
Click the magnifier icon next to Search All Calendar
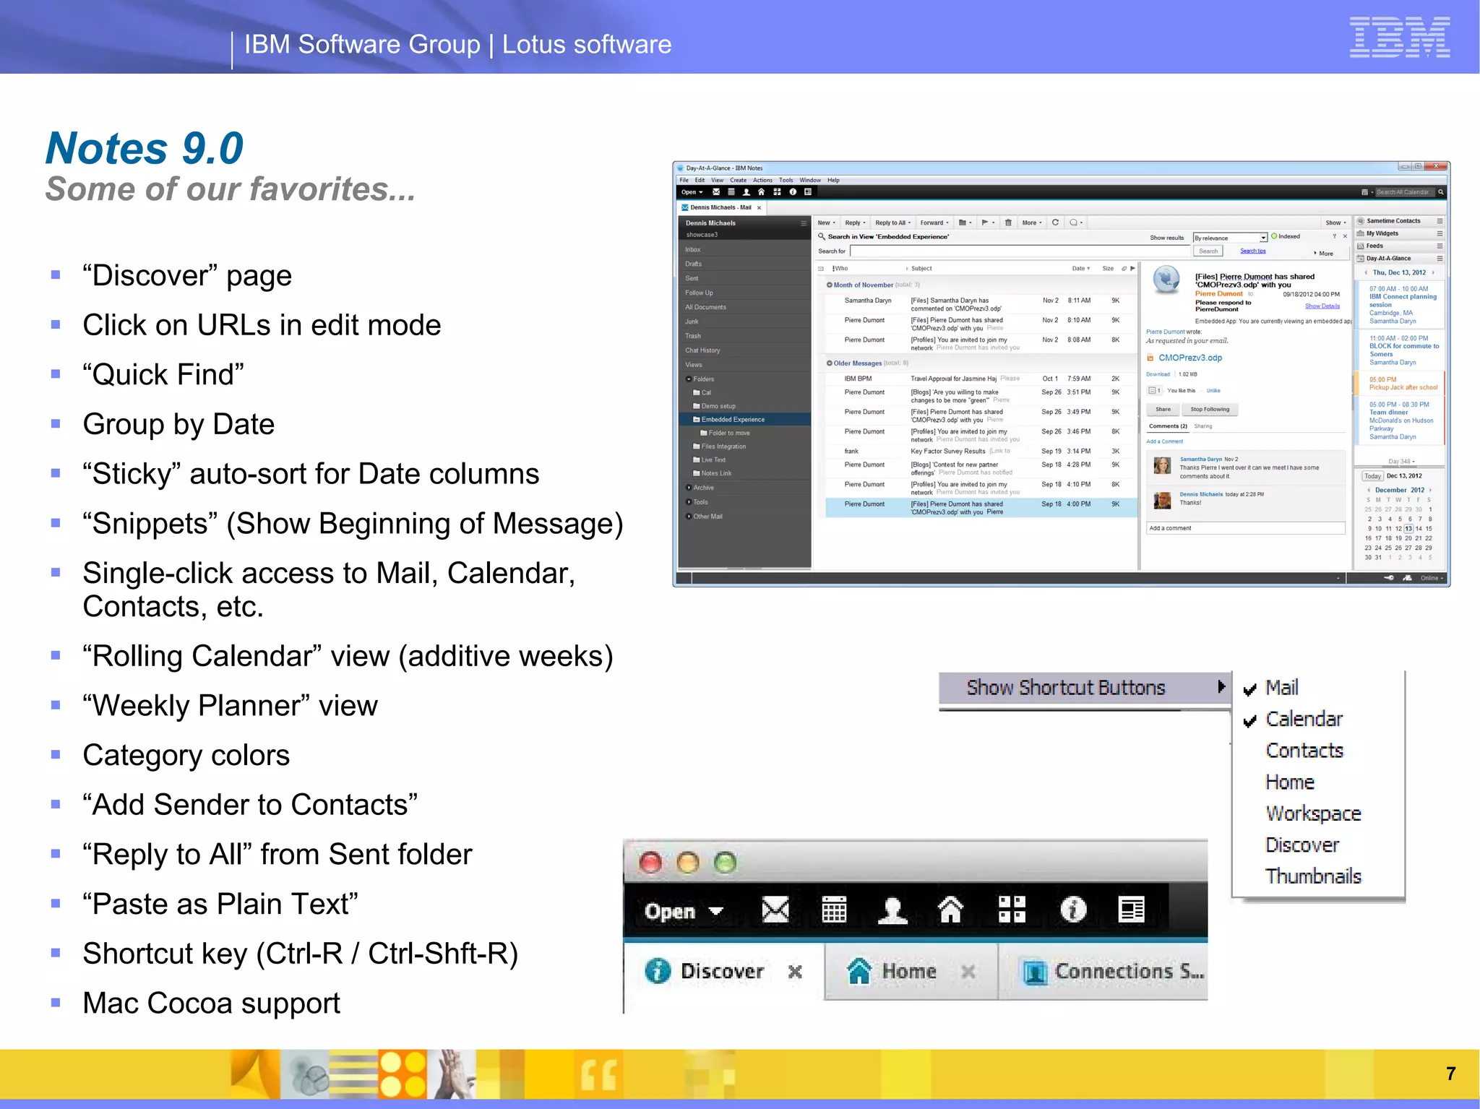1440,192
